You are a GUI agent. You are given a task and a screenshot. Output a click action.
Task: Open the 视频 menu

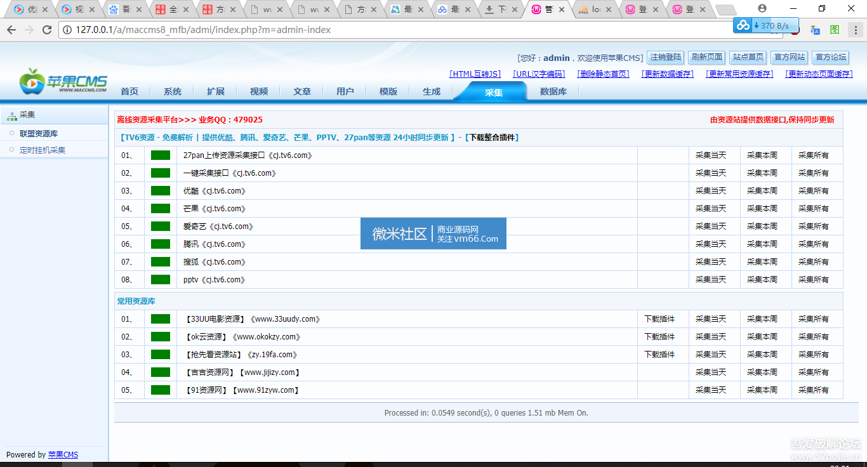(259, 91)
